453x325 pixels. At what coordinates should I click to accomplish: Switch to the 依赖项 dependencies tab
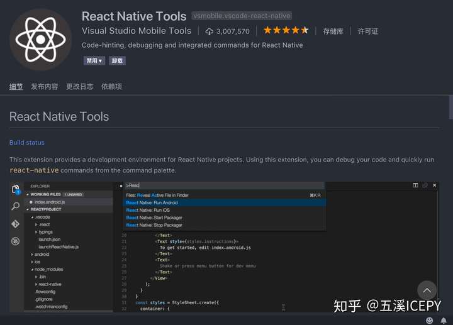[111, 86]
